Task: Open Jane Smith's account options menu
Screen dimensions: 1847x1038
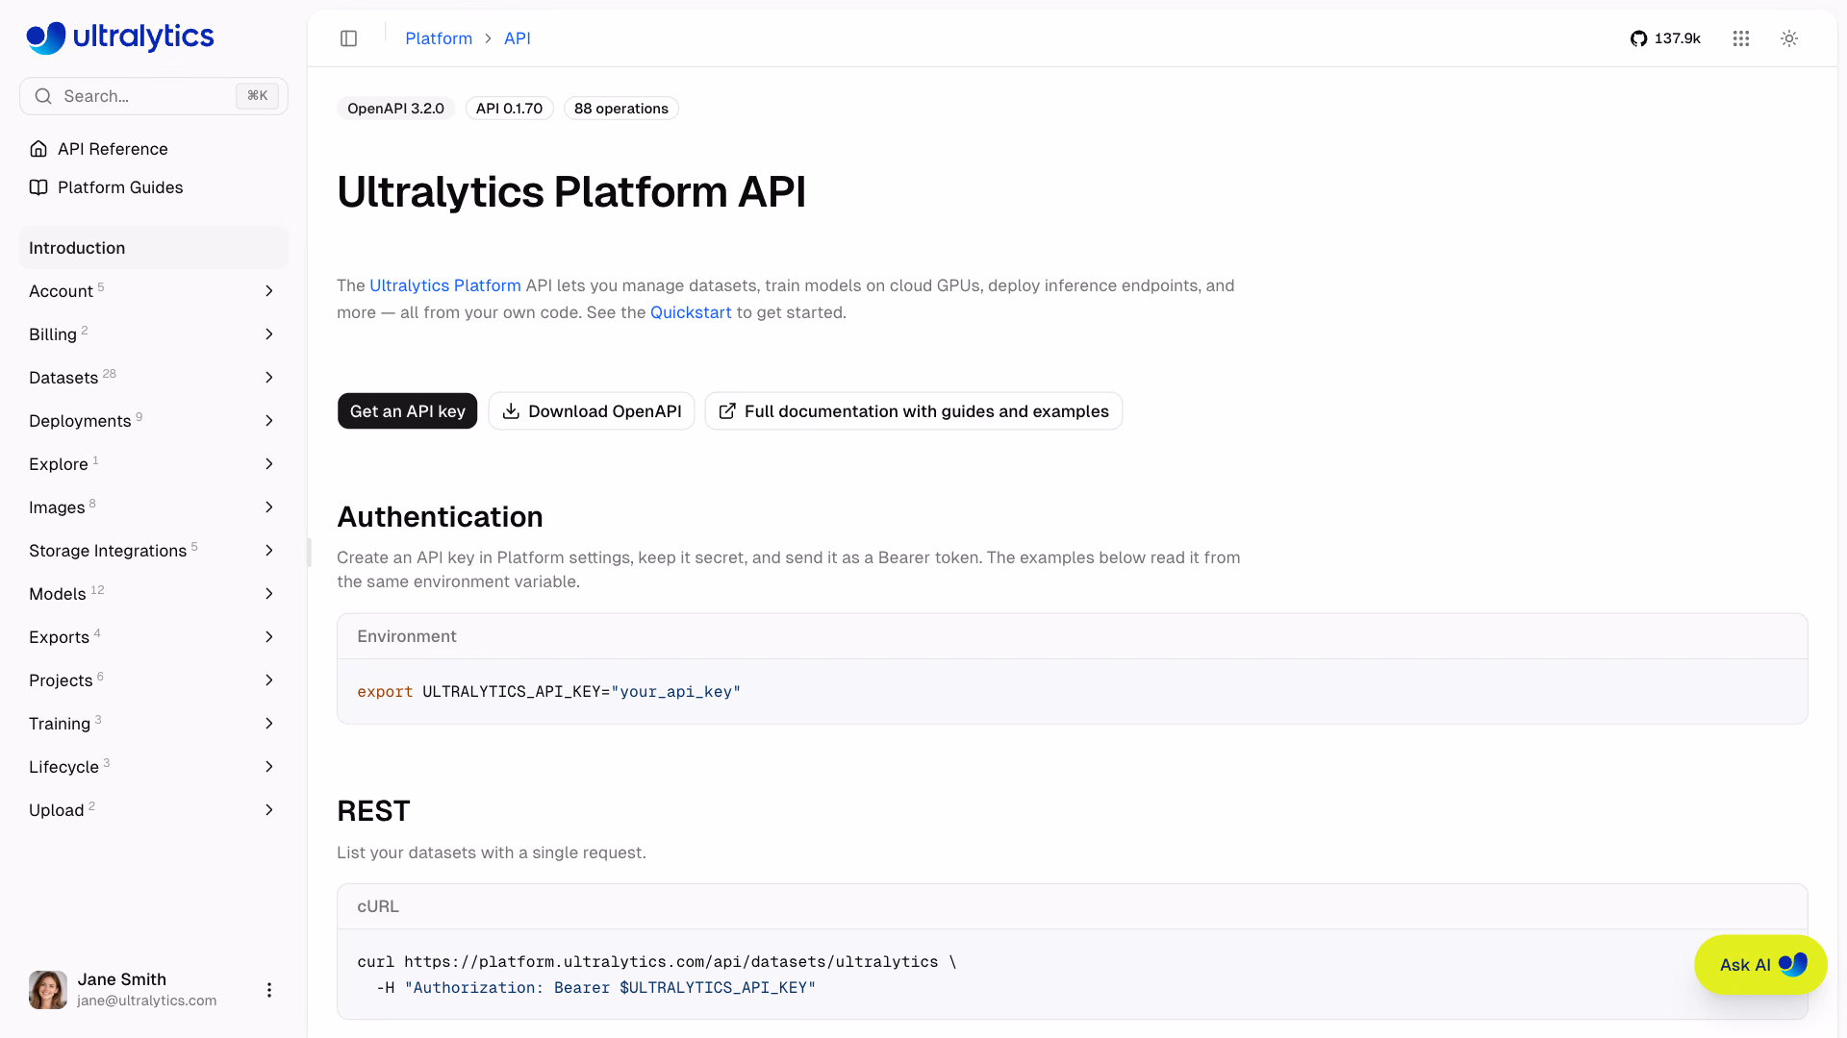Action: (269, 990)
